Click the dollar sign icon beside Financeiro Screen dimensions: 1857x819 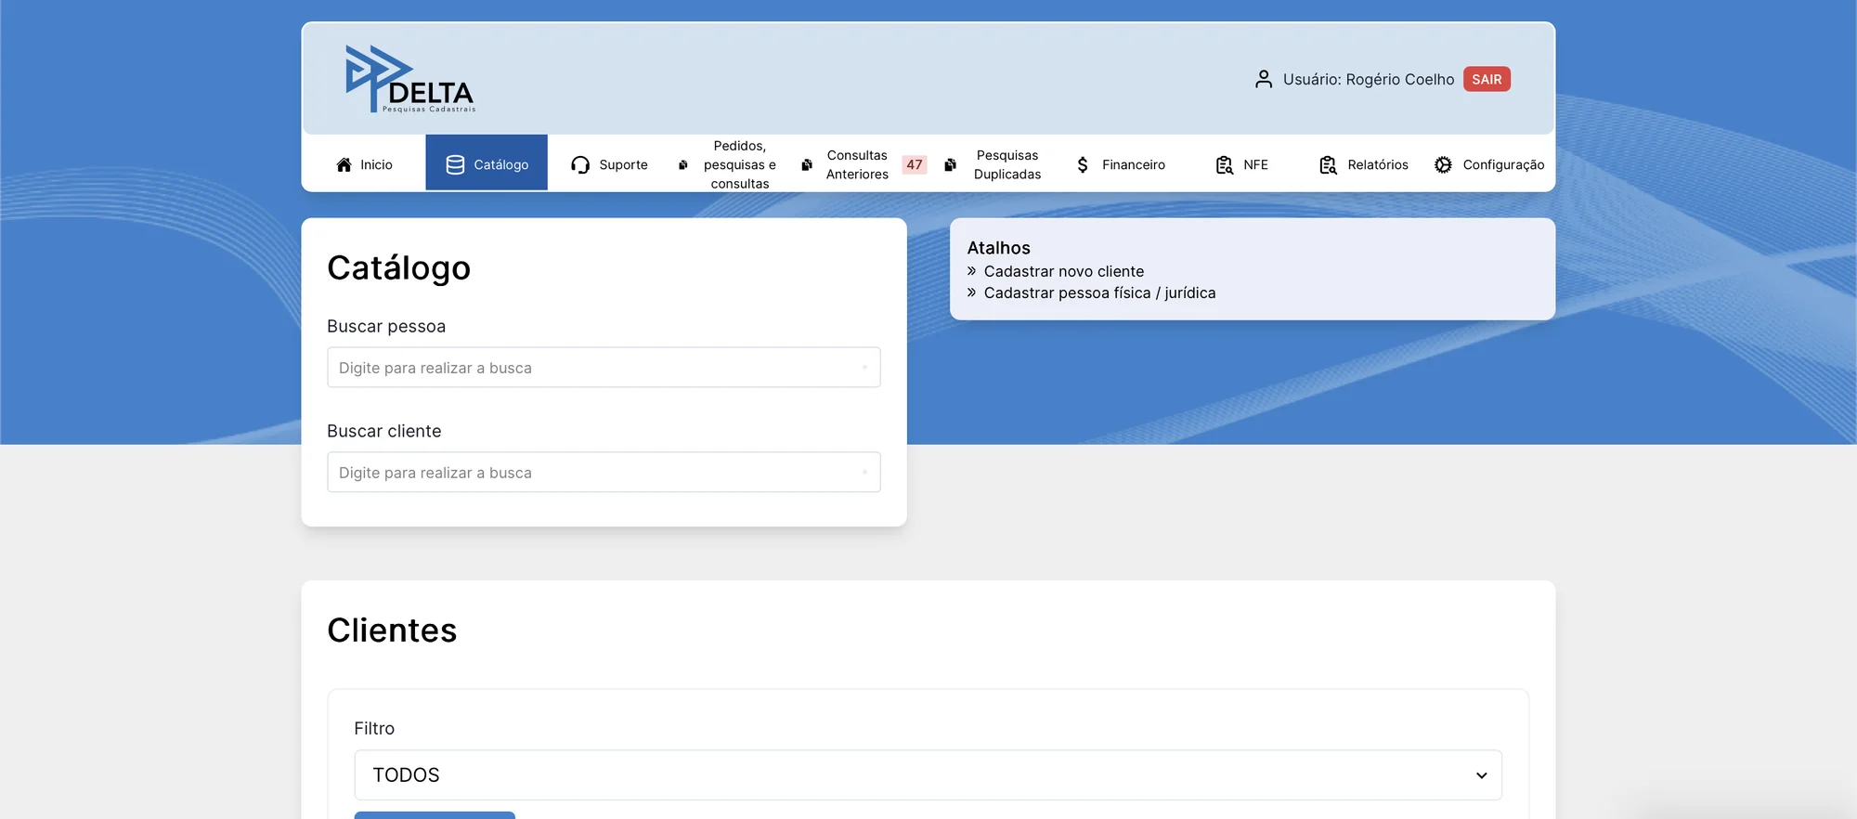[x=1083, y=164]
